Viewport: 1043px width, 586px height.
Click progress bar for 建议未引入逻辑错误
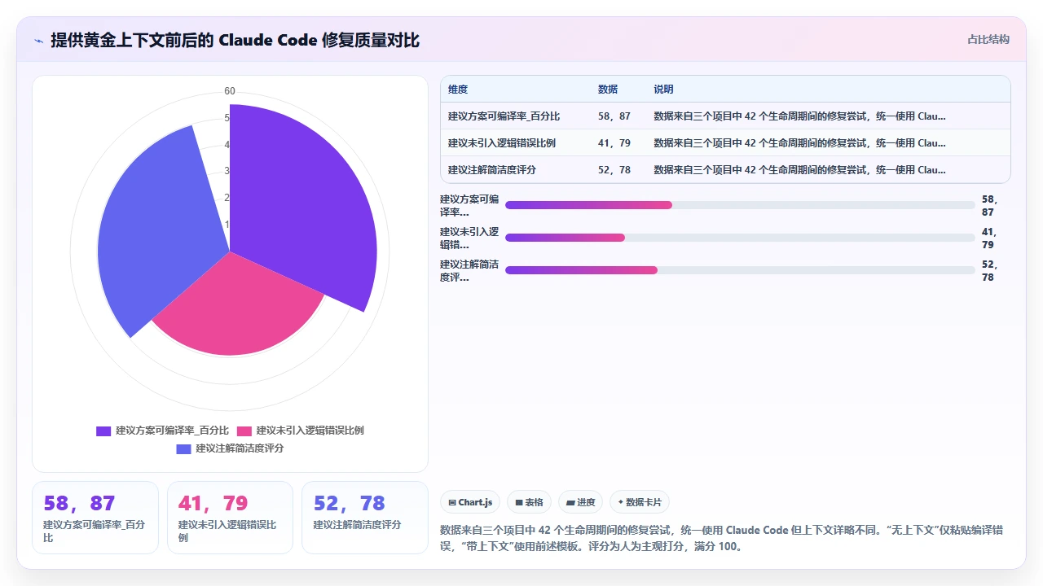point(740,238)
